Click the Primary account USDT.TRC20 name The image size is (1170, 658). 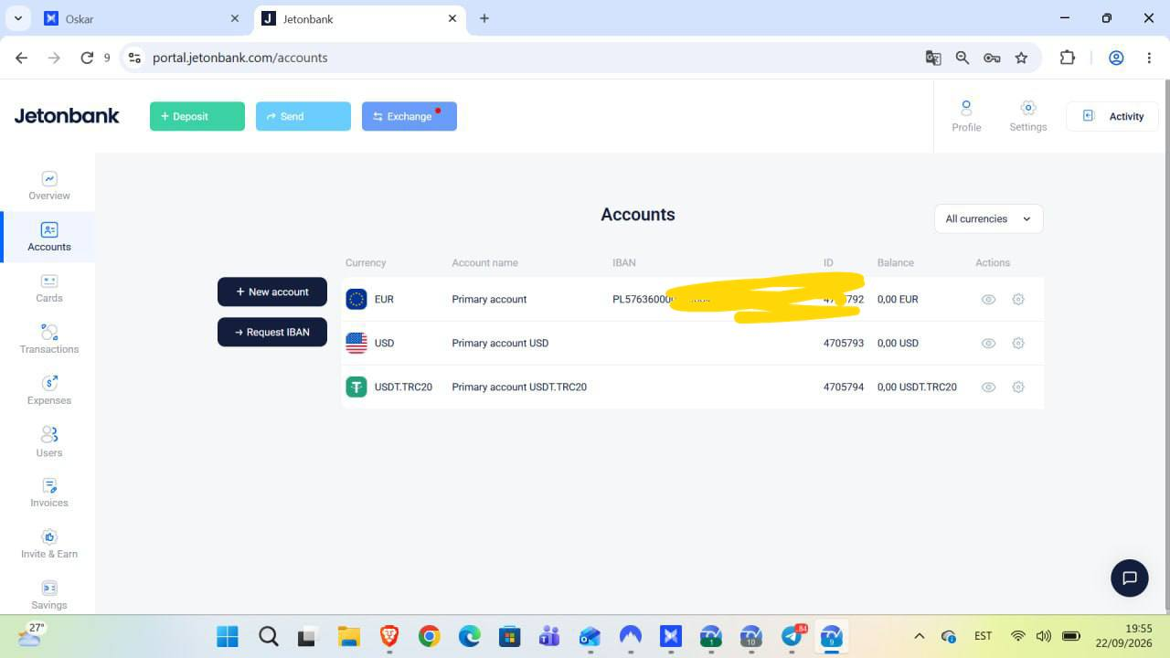[x=519, y=387]
